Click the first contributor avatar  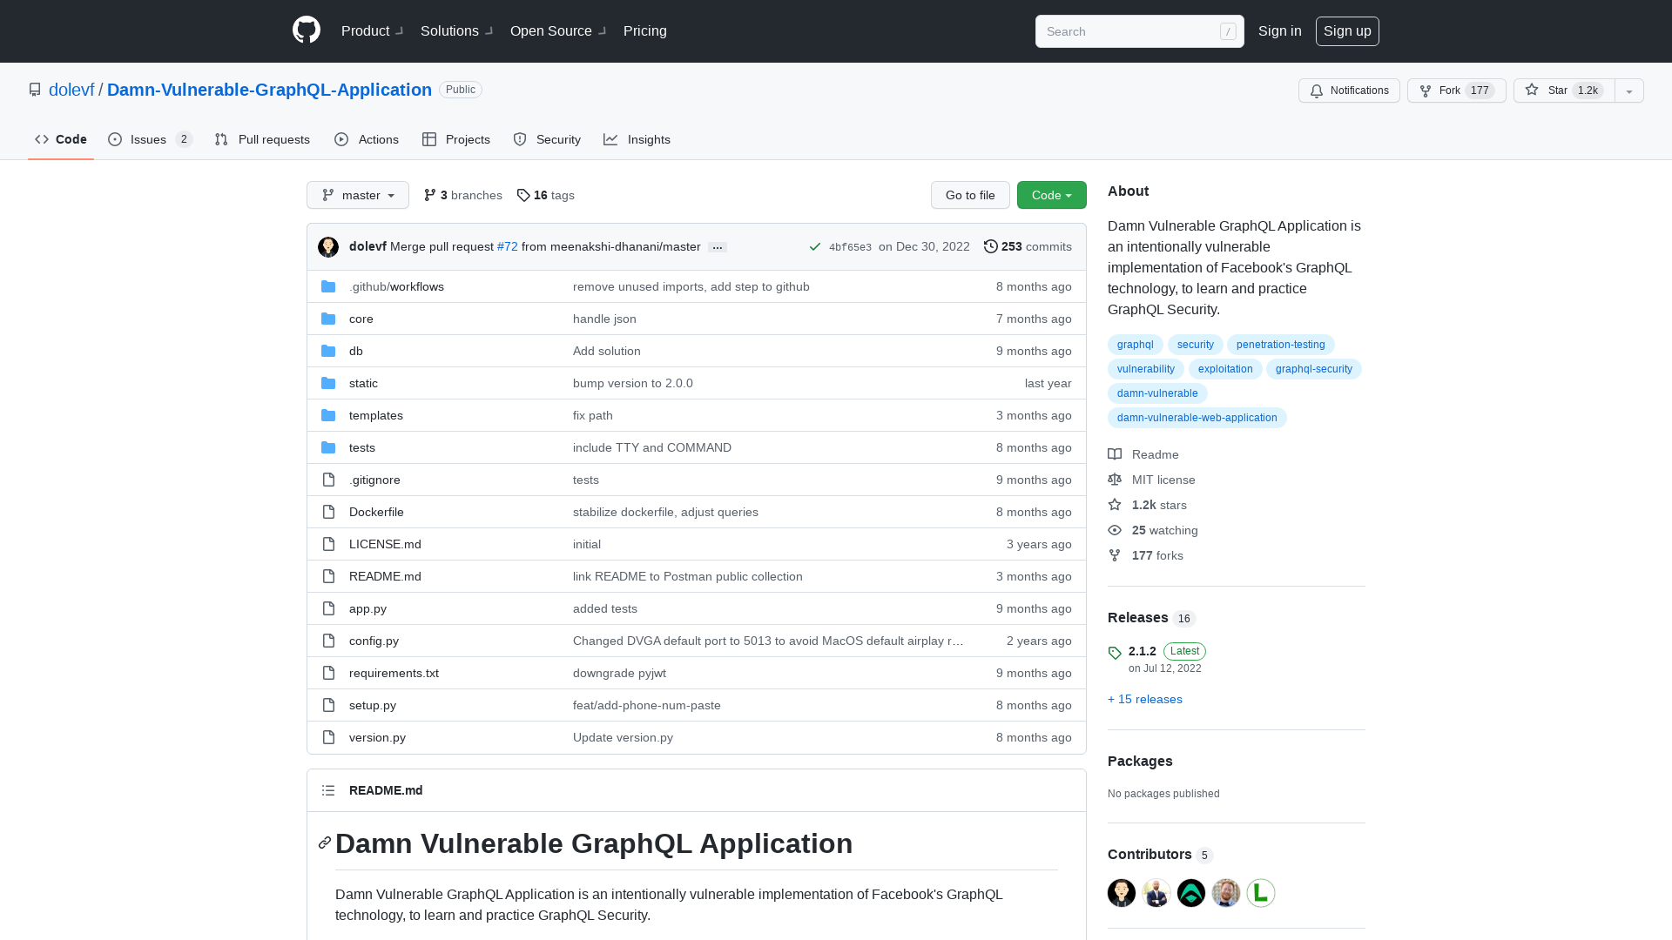pos(1122,893)
